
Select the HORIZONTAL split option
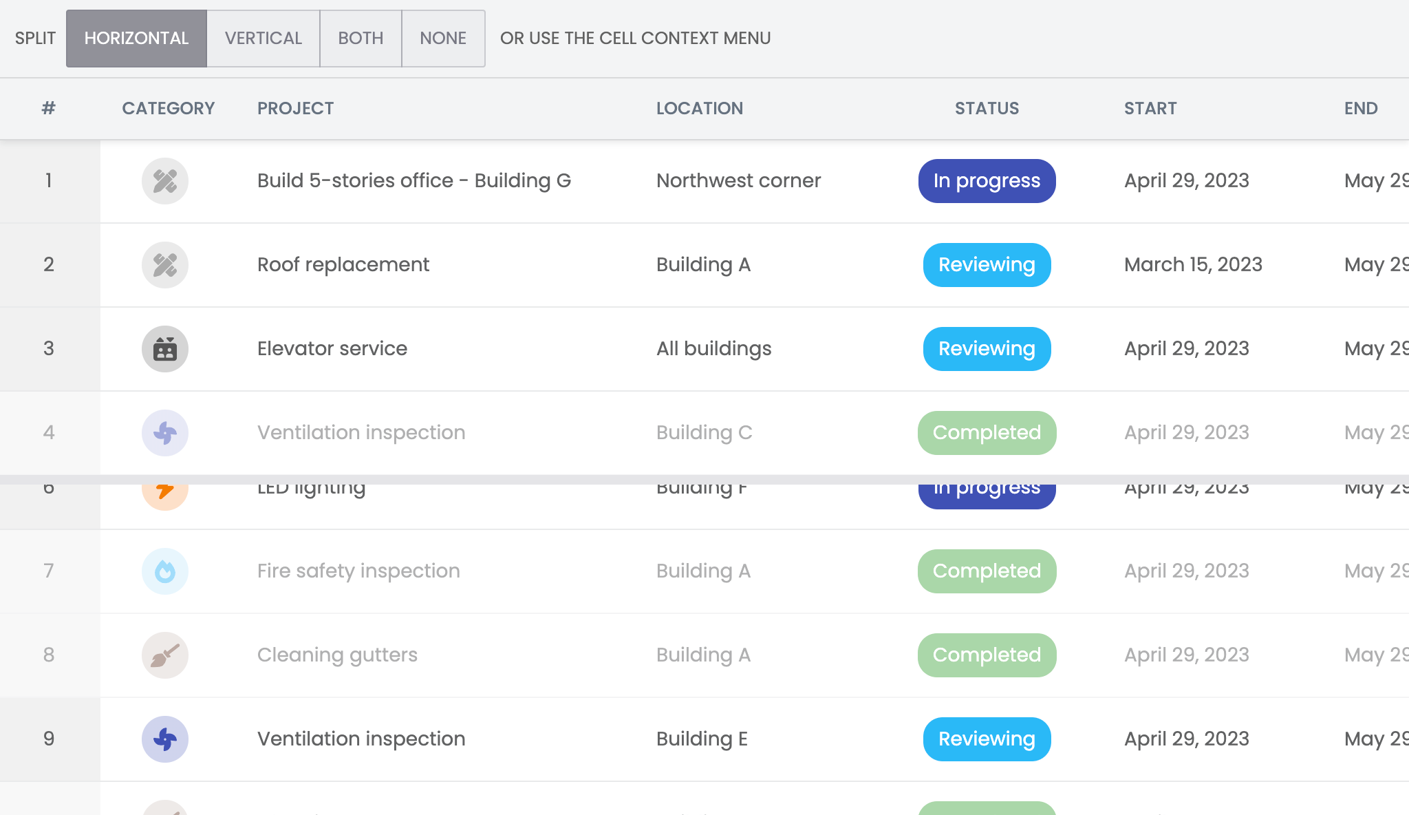click(x=136, y=39)
